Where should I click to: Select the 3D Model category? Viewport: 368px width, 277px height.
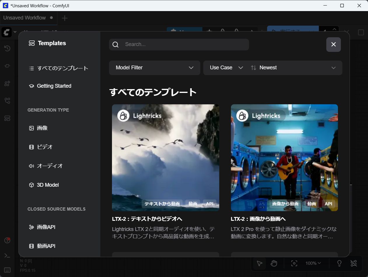tap(48, 185)
